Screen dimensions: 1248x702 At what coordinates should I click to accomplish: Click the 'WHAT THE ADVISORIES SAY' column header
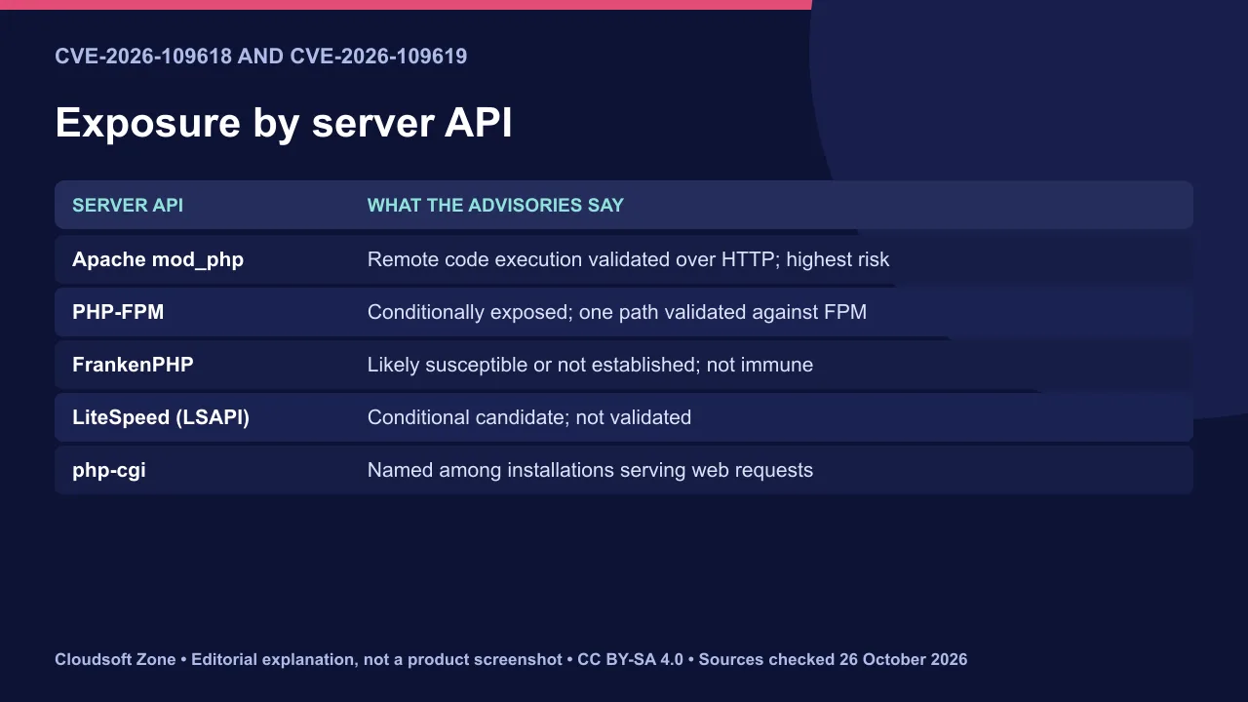495,206
